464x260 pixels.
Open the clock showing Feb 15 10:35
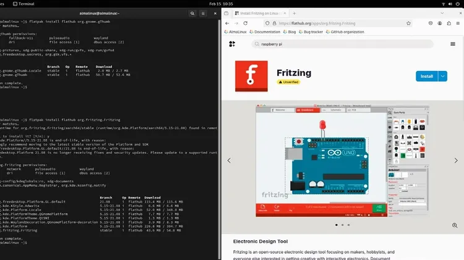(221, 4)
